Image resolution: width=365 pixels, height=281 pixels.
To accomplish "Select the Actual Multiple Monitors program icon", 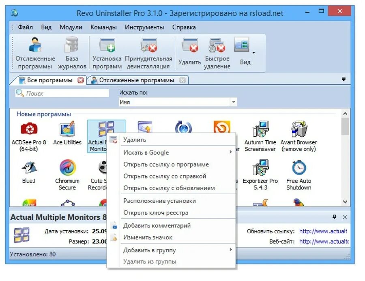I will coord(106,129).
